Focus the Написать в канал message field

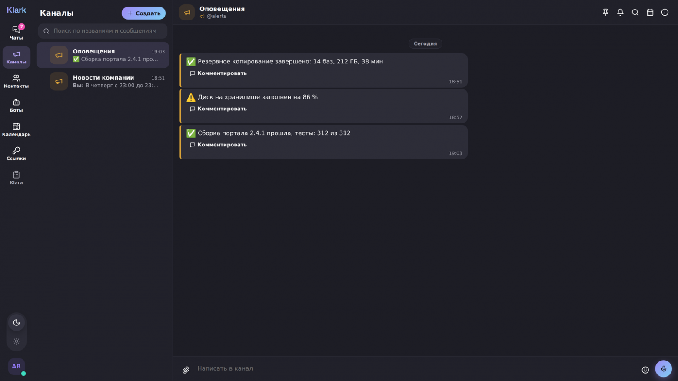point(415,368)
